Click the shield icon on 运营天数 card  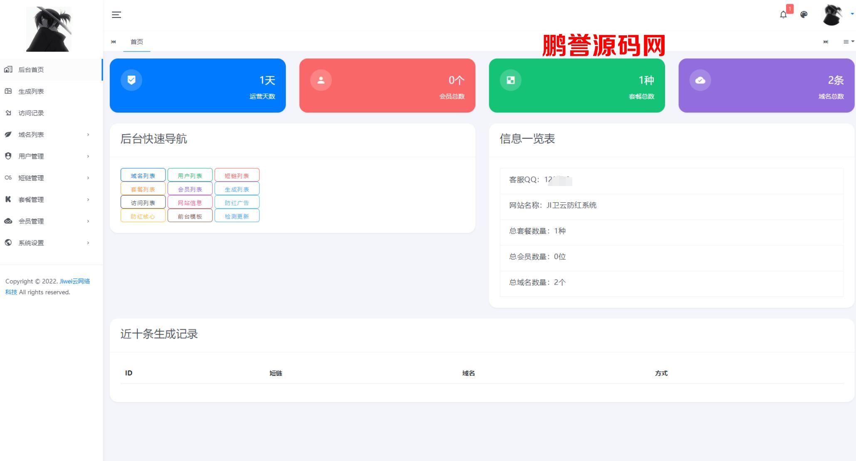click(x=131, y=80)
